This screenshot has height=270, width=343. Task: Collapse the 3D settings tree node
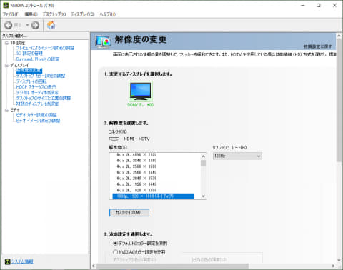[6, 43]
